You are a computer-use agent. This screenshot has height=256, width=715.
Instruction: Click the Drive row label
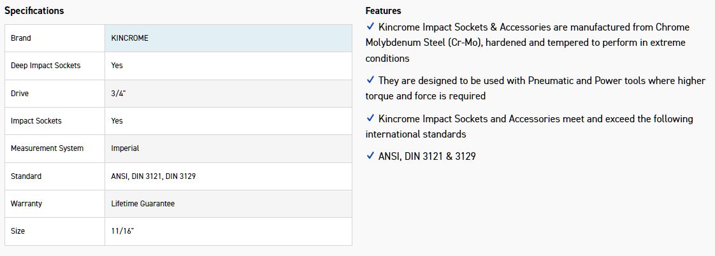pos(20,94)
